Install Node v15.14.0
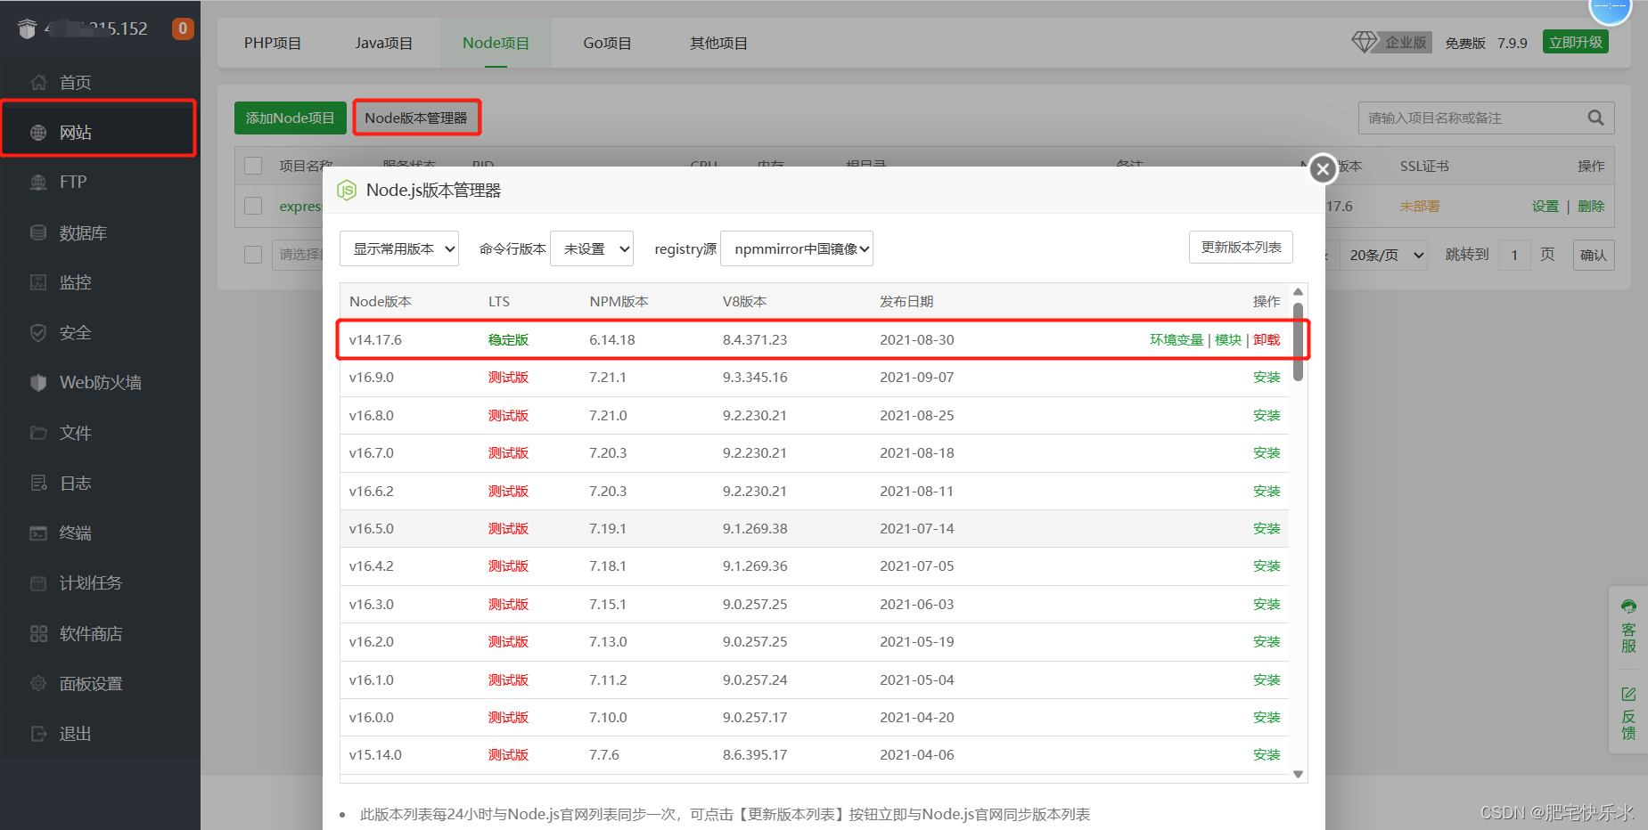The width and height of the screenshot is (1648, 830). pyautogui.click(x=1267, y=755)
